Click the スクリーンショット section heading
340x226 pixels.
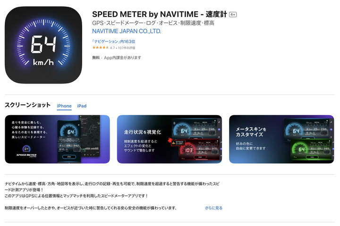pyautogui.click(x=27, y=105)
